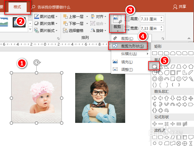Select the double brace shape
The image size is (194, 146).
(x=155, y=85)
